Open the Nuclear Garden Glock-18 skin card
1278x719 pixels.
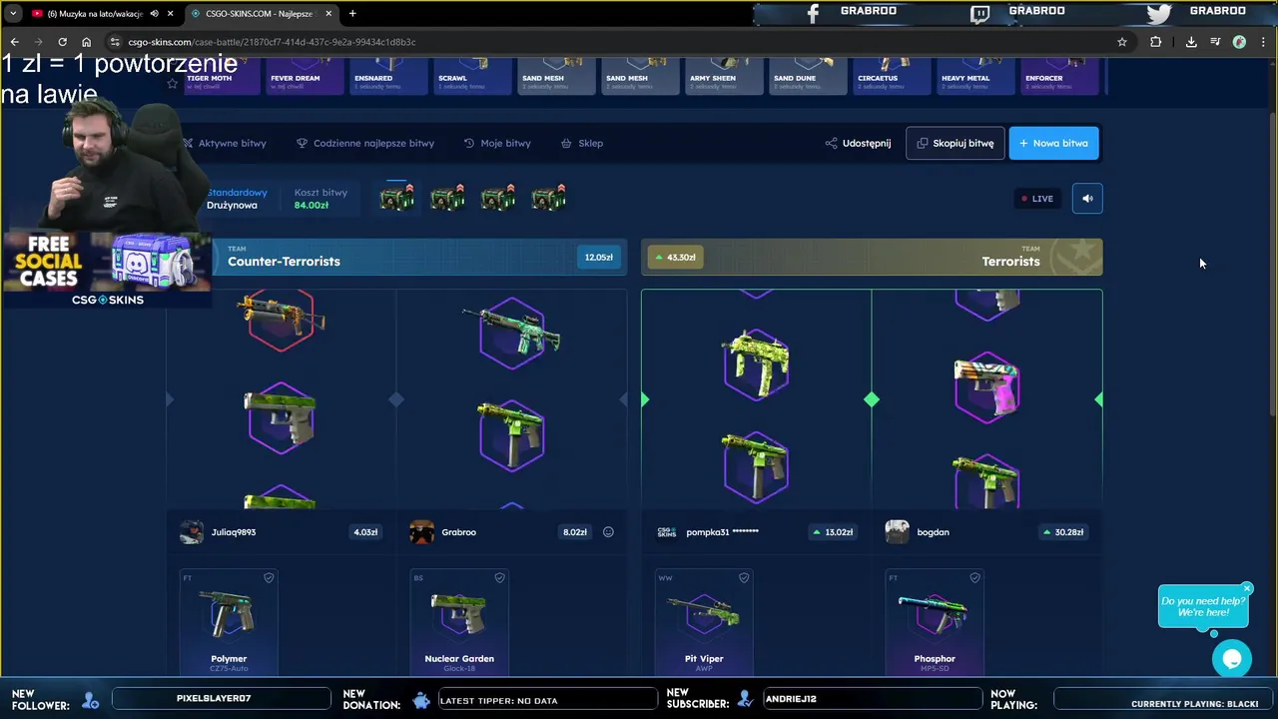pos(459,621)
